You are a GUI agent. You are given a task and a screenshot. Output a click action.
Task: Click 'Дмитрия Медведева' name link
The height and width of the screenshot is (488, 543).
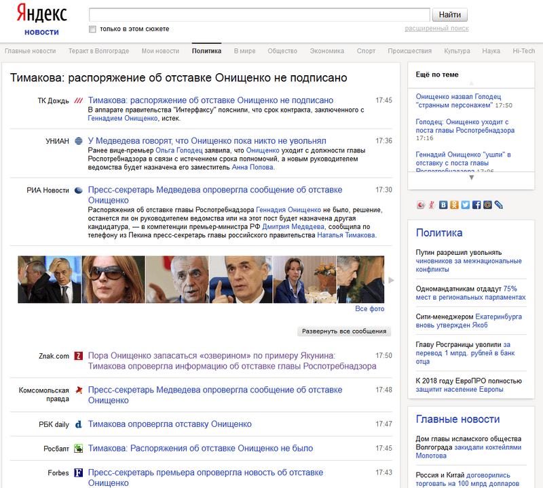[293, 227]
